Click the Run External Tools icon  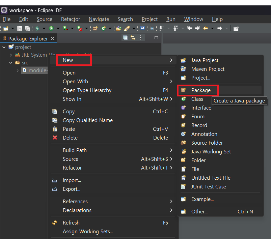[80, 28]
